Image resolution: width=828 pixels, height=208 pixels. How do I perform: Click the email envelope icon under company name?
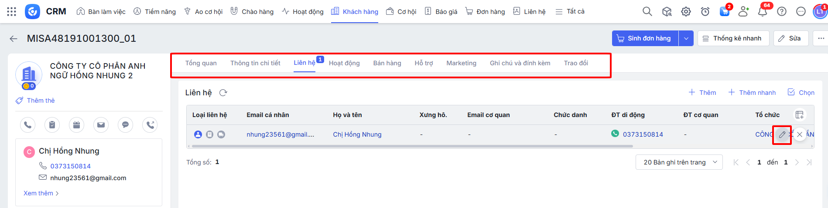[x=101, y=125]
